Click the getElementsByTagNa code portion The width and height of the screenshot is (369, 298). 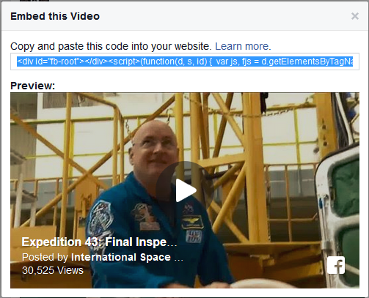point(307,62)
